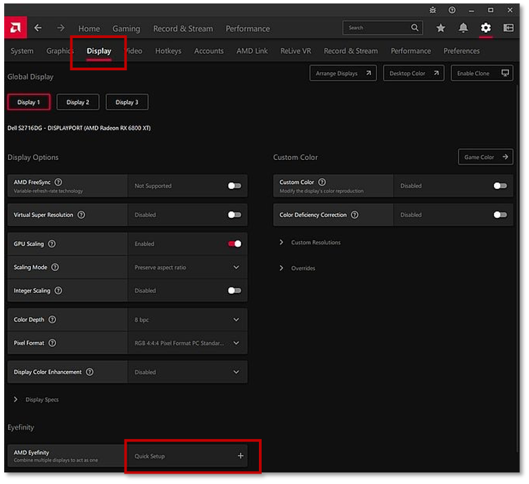Viewport: 529px width, 484px height.
Task: Go back with the left arrow
Action: 38,28
